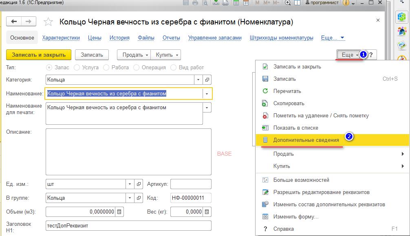This screenshot has width=410, height=236.
Task: Click the info icon in top toolbar
Action: pyautogui.click(x=346, y=3)
